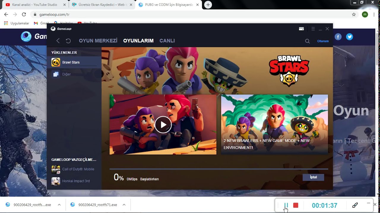Open Uygulamalar bookmarks shortcut
380x213 pixels.
pyautogui.click(x=17, y=23)
